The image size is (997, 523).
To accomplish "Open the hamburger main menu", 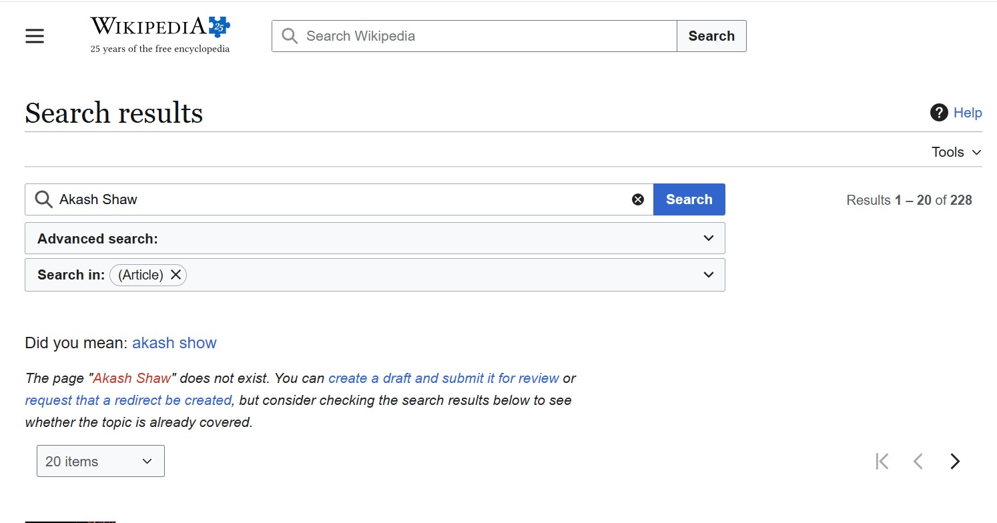I will click(x=35, y=36).
